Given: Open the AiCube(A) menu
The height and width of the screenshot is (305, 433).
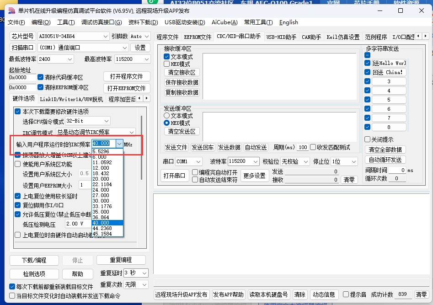Looking at the screenshot, I should click(x=225, y=22).
